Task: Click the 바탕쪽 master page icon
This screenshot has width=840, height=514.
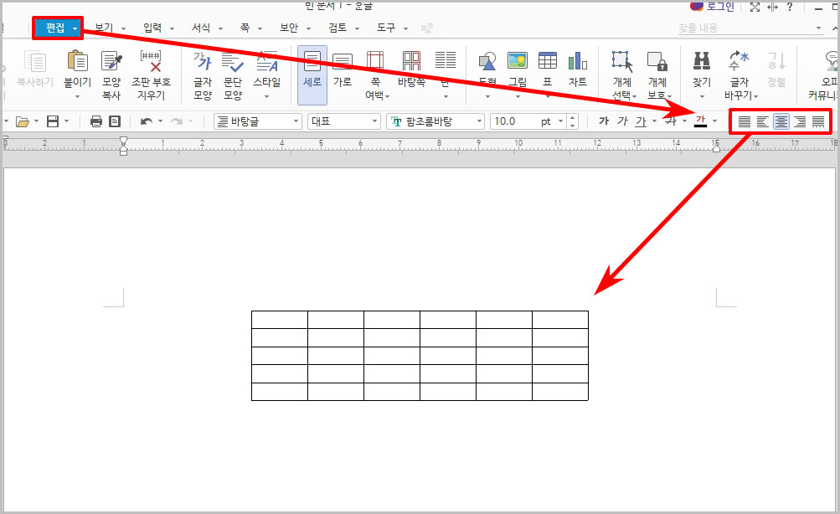Action: (411, 61)
